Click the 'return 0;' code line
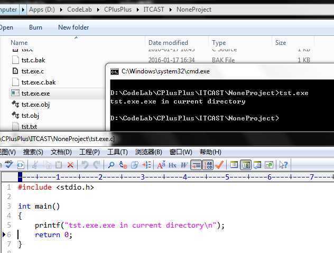Image resolution: width=334 pixels, height=253 pixels. pos(53,235)
